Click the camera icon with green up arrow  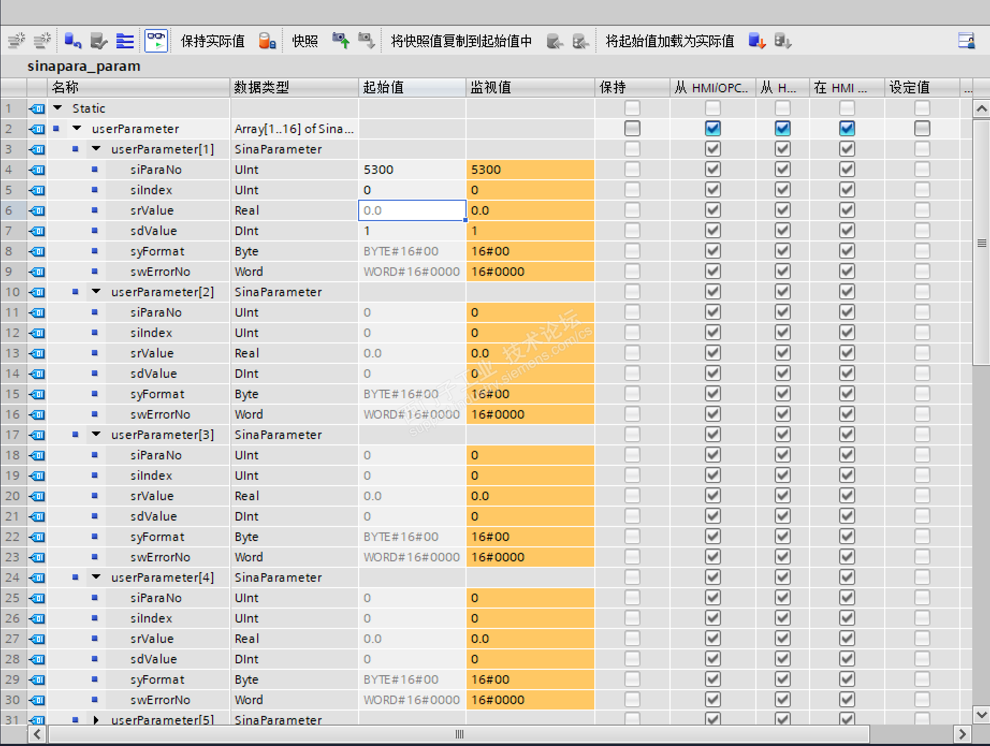point(341,41)
